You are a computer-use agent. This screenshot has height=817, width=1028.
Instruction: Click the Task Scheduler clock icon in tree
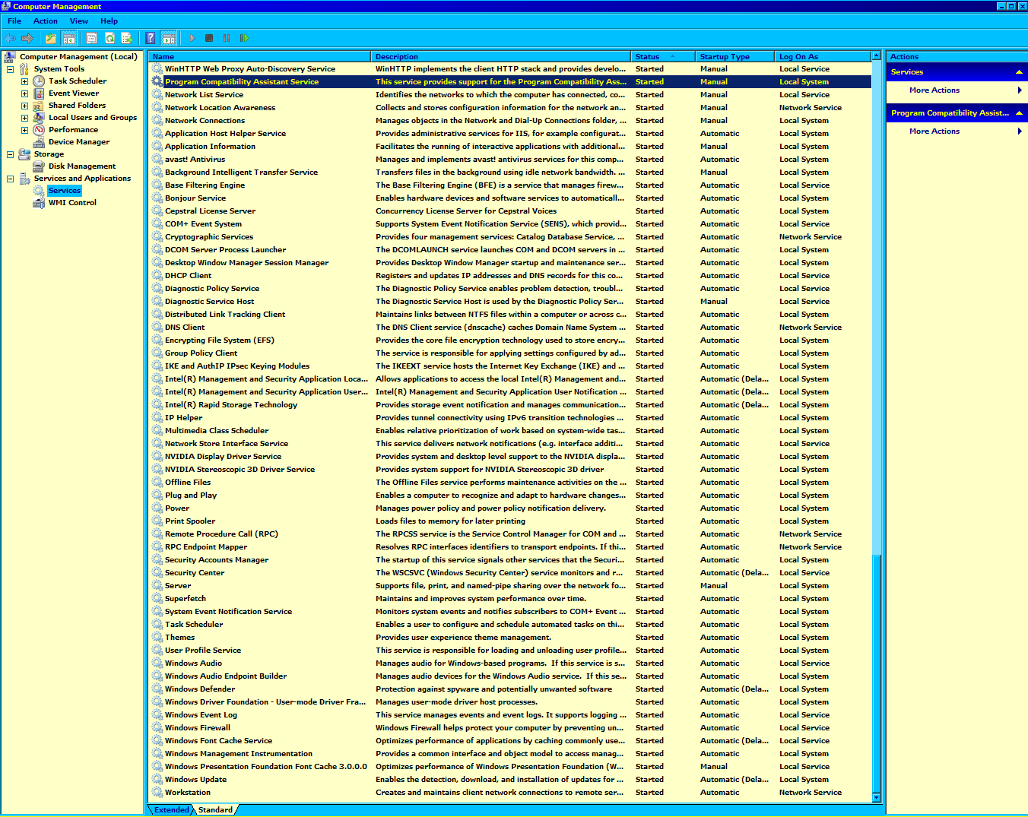(39, 81)
